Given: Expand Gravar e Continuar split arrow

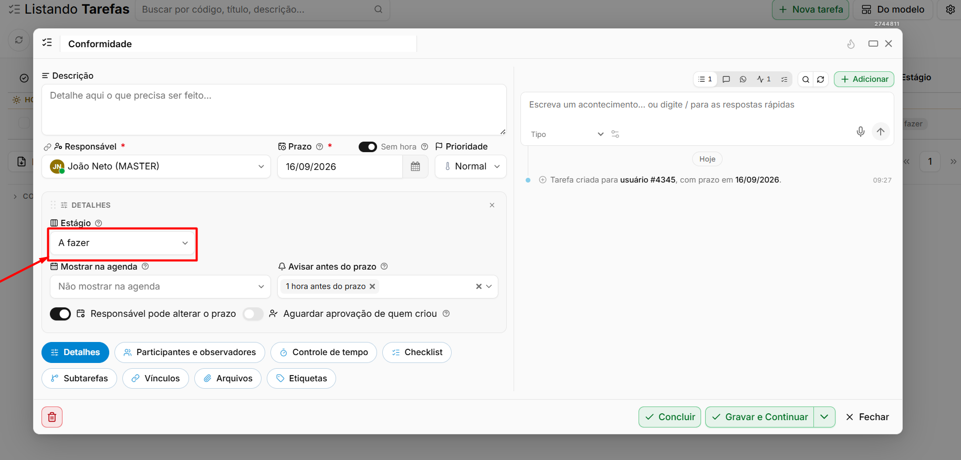Looking at the screenshot, I should 824,417.
